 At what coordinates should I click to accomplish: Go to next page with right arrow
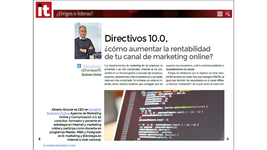228,139
